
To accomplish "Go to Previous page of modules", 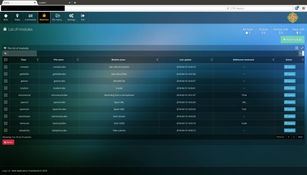I will 280,137.
